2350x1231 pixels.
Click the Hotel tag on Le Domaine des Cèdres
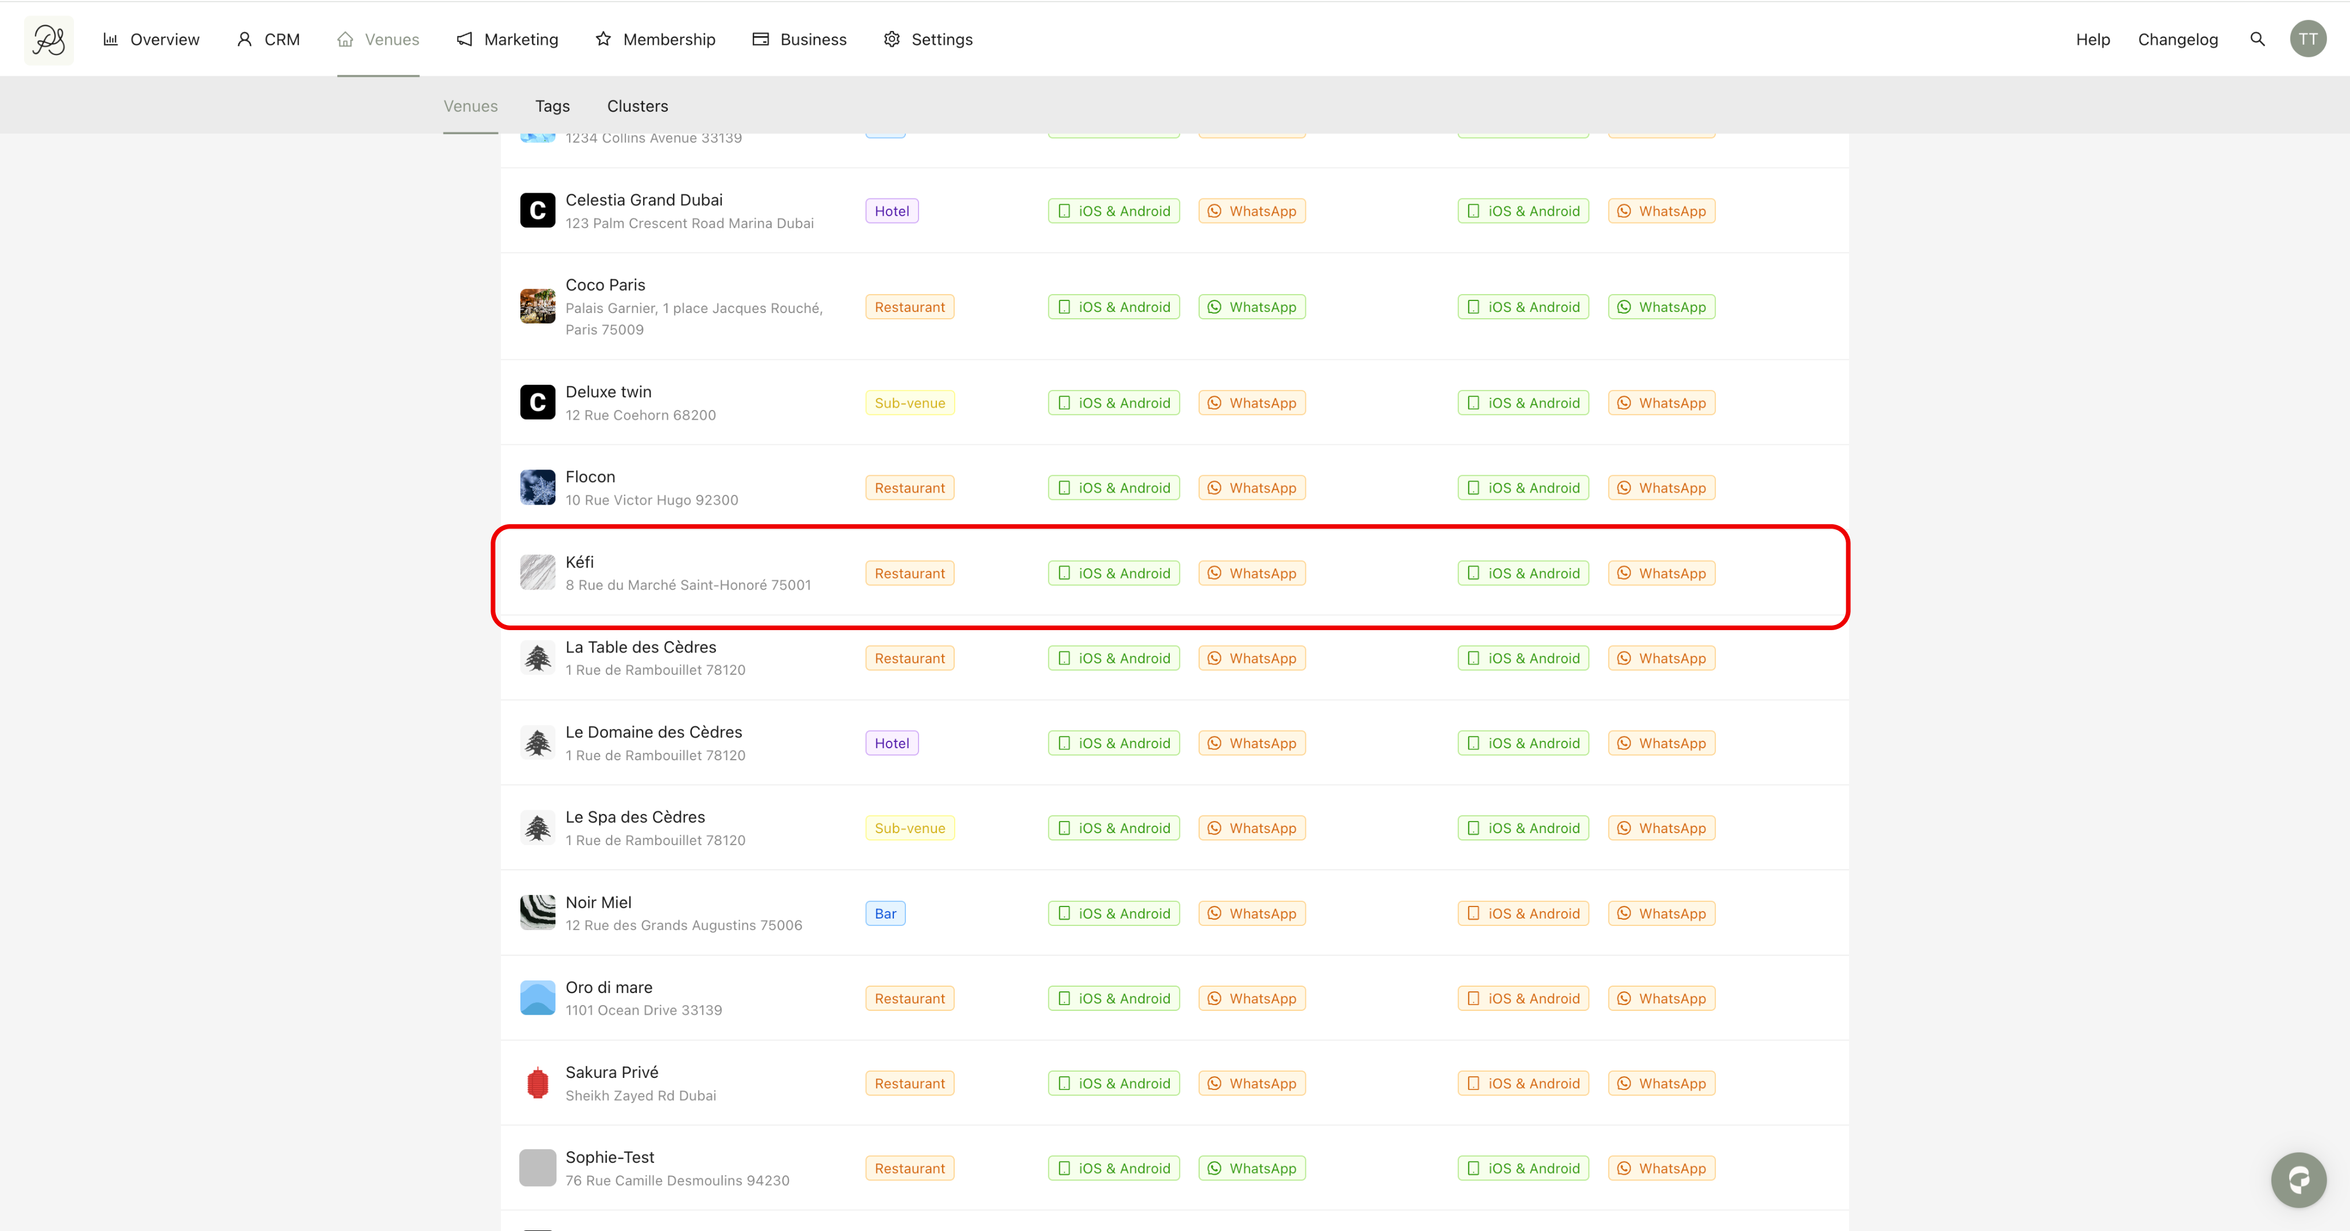click(891, 743)
